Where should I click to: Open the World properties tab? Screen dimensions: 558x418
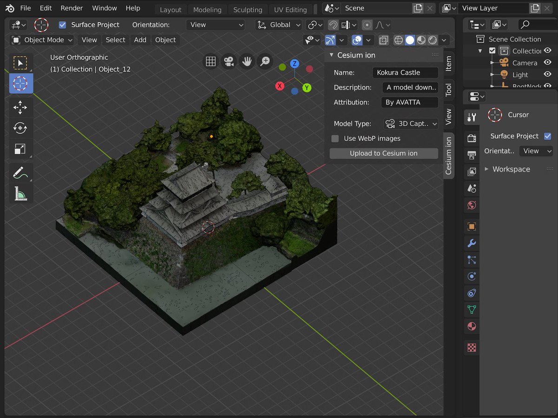click(x=472, y=205)
